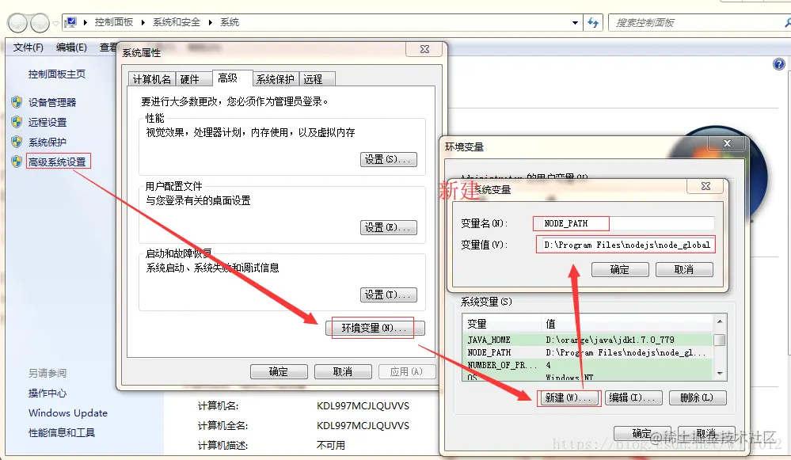This screenshot has height=460, width=791.
Task: Switch to the 远程 tab
Action: pos(318,79)
